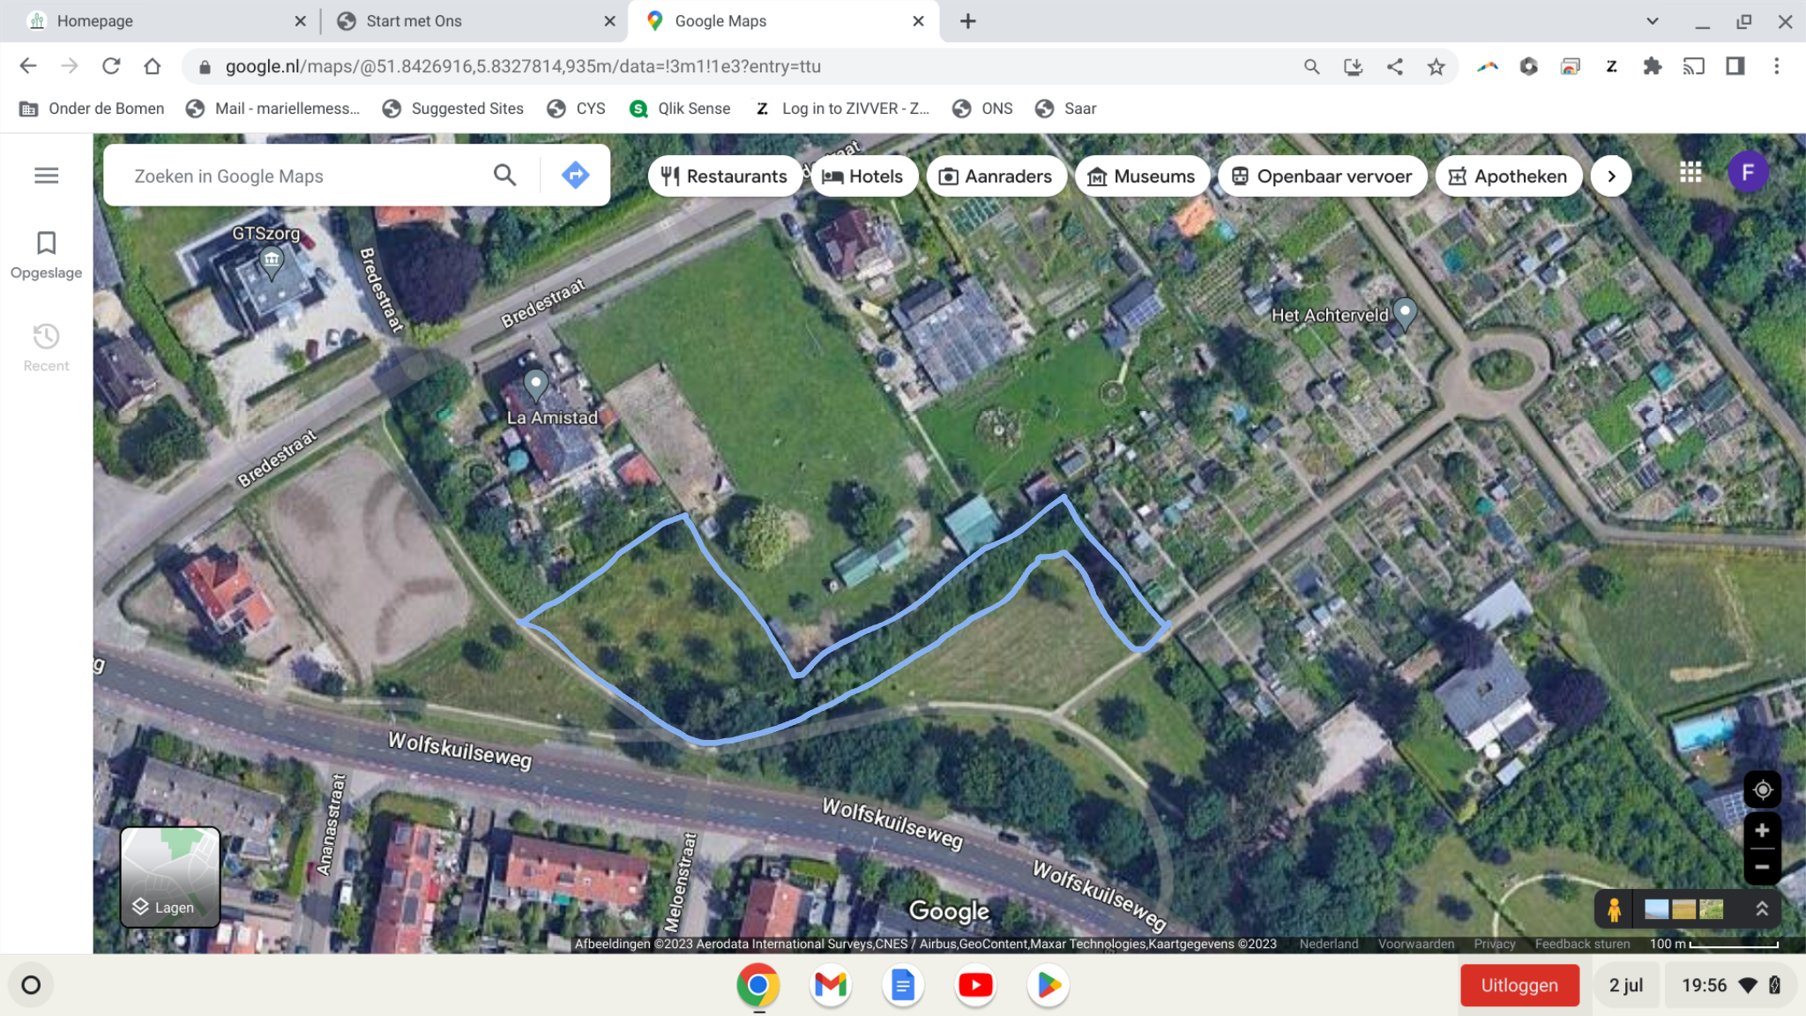1806x1016 pixels.
Task: Select the Restaurants category chip
Action: tap(724, 176)
